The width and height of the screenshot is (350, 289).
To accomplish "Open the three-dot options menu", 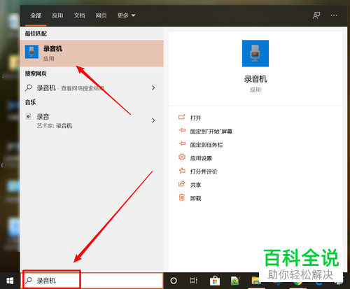I will pyautogui.click(x=334, y=15).
